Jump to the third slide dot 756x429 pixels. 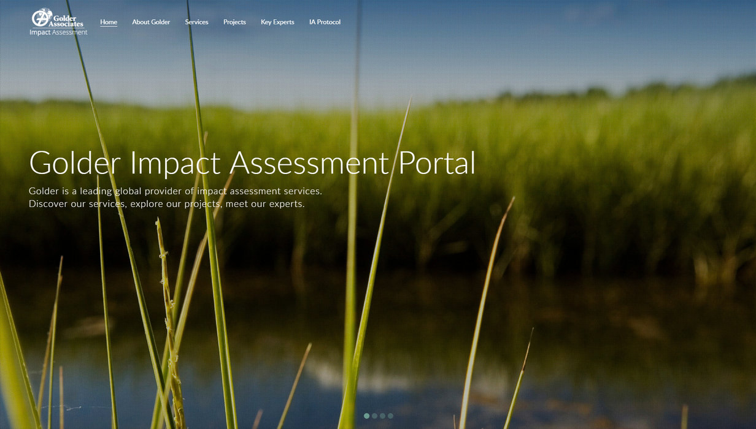click(382, 416)
